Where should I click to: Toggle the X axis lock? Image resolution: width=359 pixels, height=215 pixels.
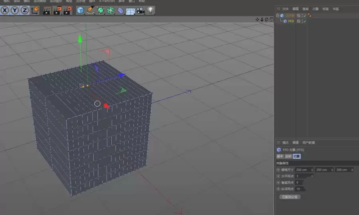[x=5, y=10]
